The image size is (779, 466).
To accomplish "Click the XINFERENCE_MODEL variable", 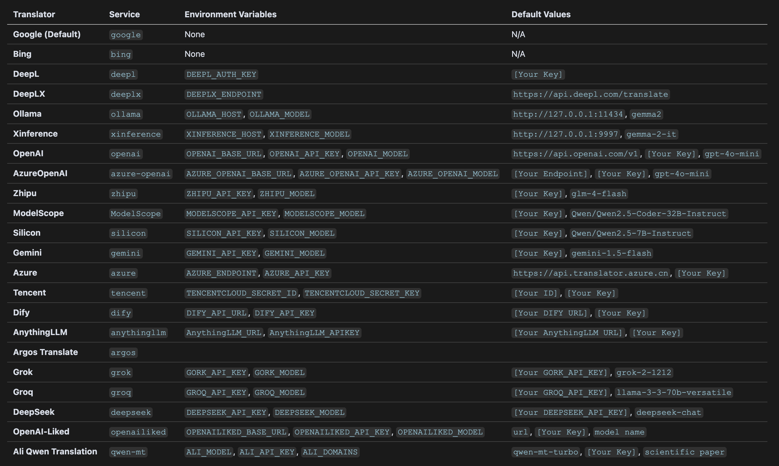I will coord(309,134).
